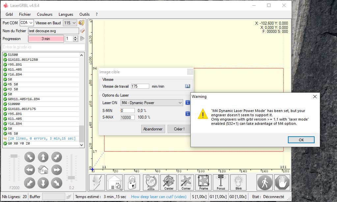The image size is (337, 202).
Task: Click the Center laser button
Action: coord(169,183)
